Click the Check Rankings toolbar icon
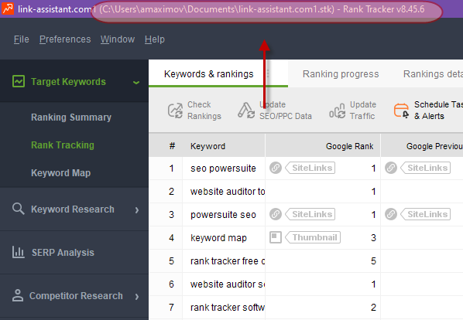The image size is (463, 320). click(x=176, y=111)
